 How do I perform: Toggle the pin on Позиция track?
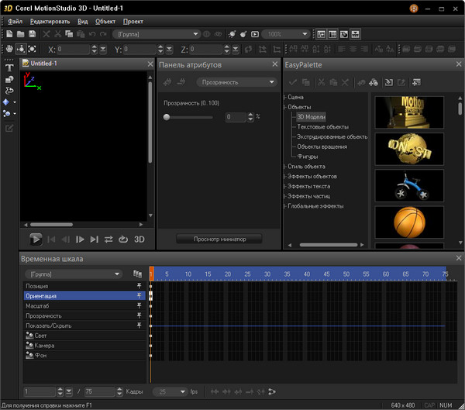(139, 286)
